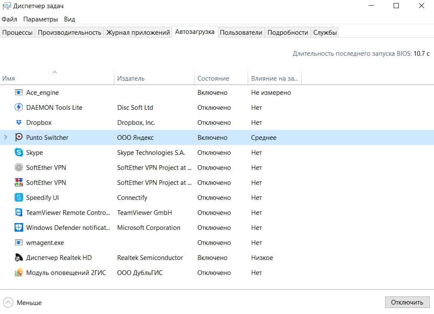
Task: Open the Вид menu
Action: [70, 19]
